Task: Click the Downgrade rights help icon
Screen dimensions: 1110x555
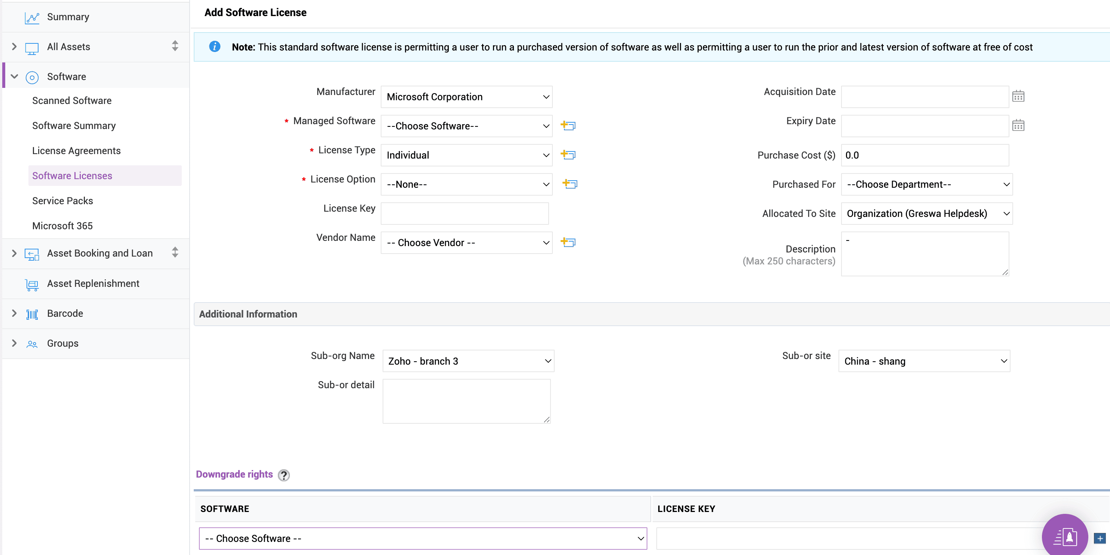Action: point(283,475)
